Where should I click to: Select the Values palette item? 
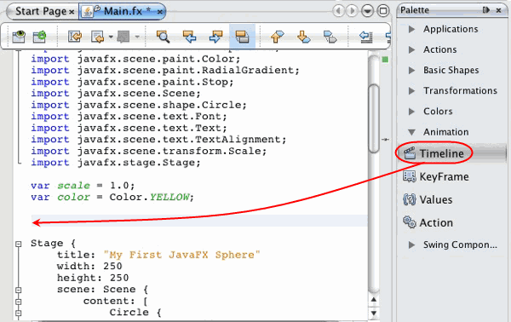pyautogui.click(x=428, y=199)
